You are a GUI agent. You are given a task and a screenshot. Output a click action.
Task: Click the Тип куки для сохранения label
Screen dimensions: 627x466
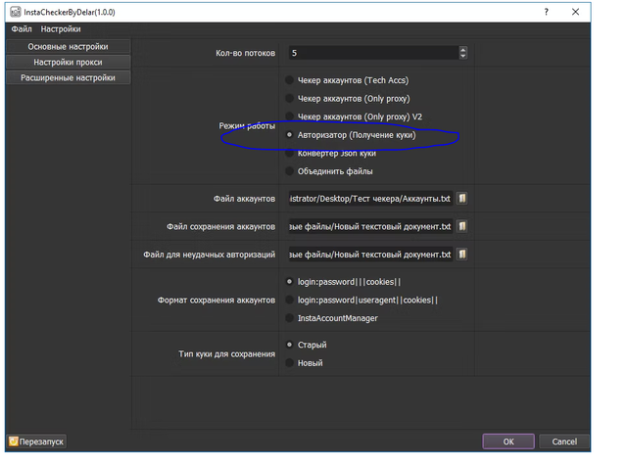(226, 353)
